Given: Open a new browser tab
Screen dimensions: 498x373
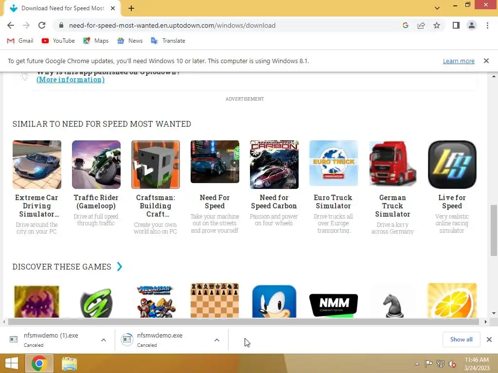Looking at the screenshot, I should pyautogui.click(x=131, y=8).
